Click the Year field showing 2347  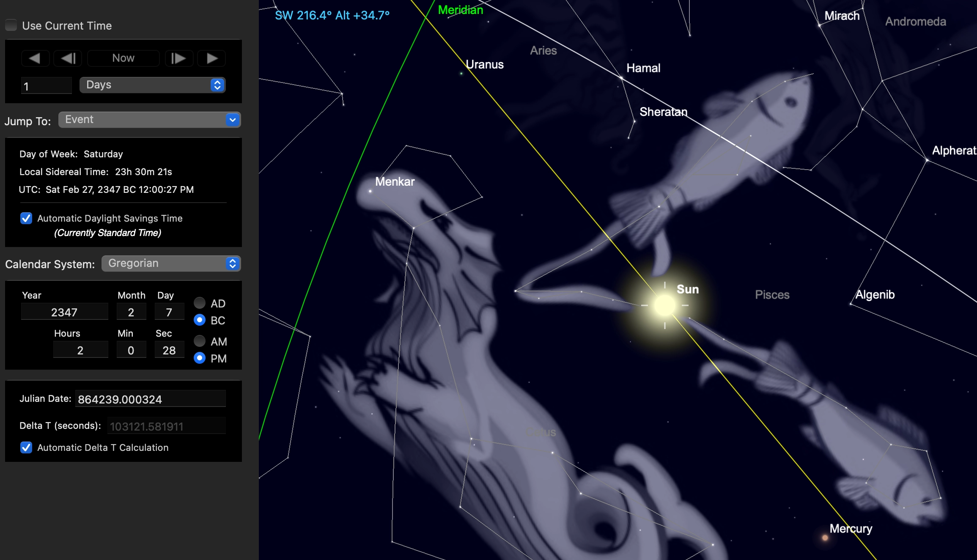point(64,312)
